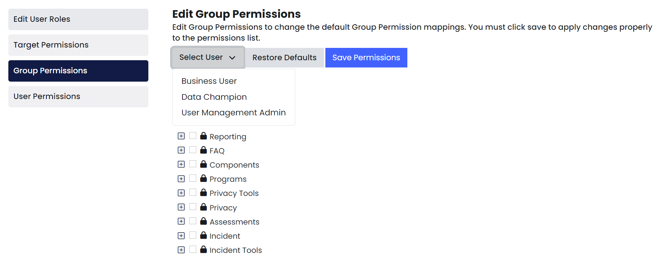This screenshot has width=658, height=267.
Task: Click the Incident lock icon
Action: click(x=203, y=235)
